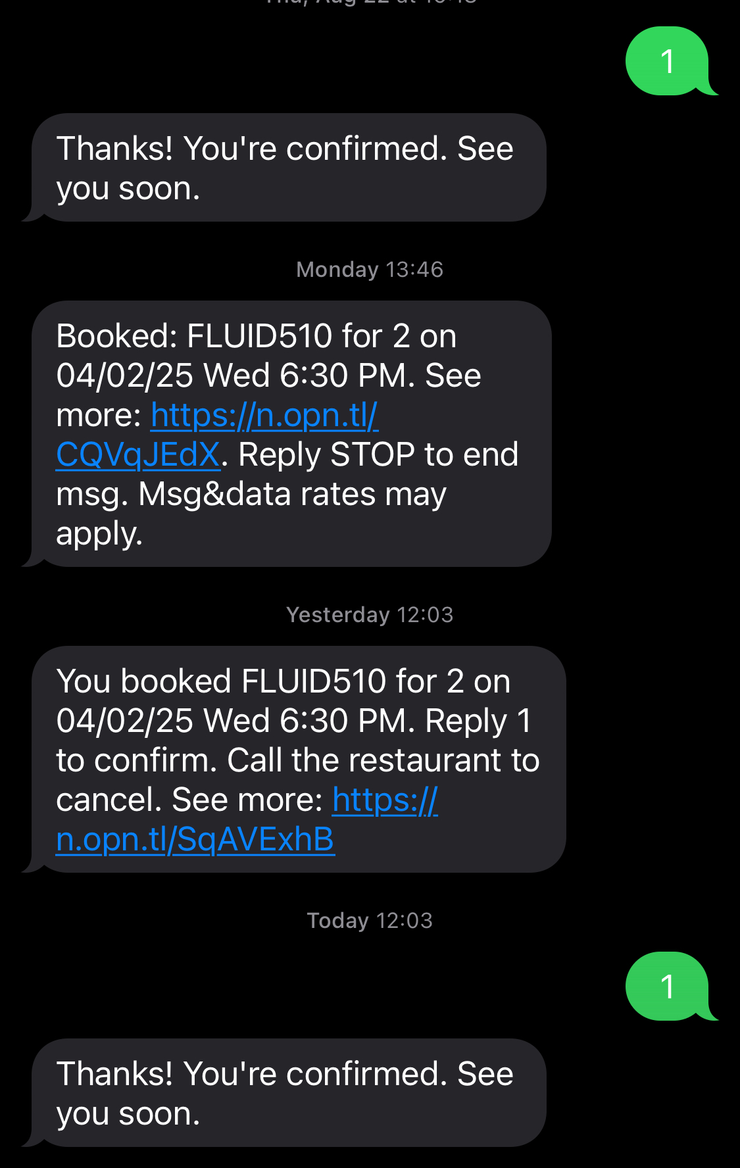
Task: Tap the last "Thanks! You're confirmed" message at bottom
Action: [284, 1094]
